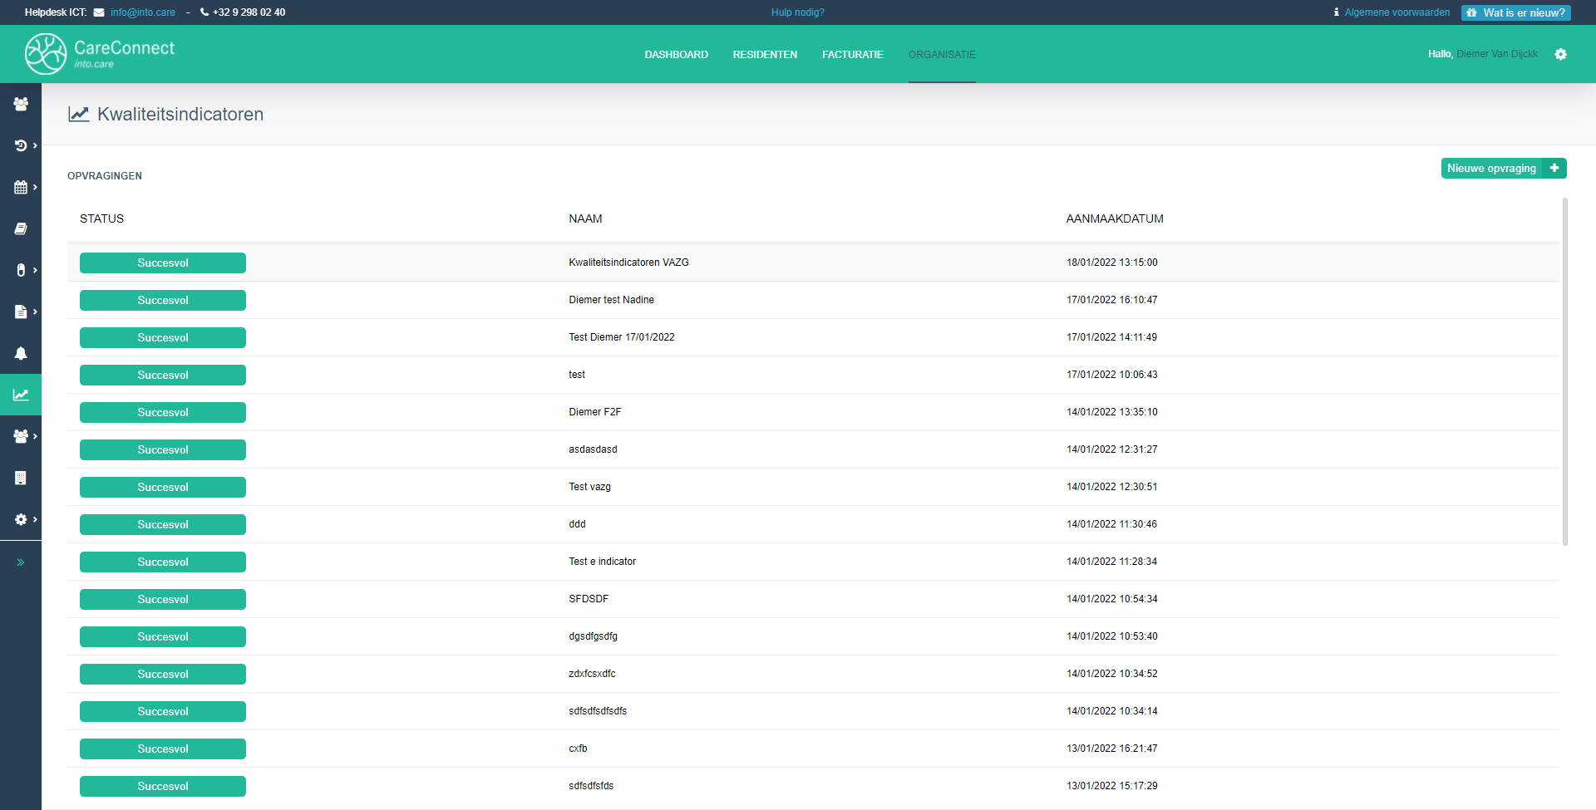Expand the staff group submenu arrow

(x=35, y=436)
